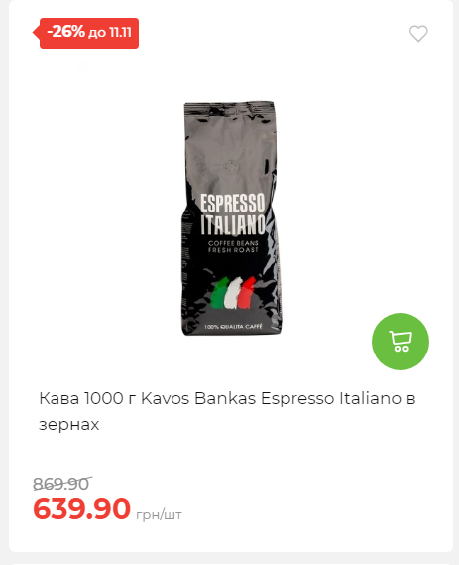Click the aroma valve on the coffee bag

click(230, 167)
